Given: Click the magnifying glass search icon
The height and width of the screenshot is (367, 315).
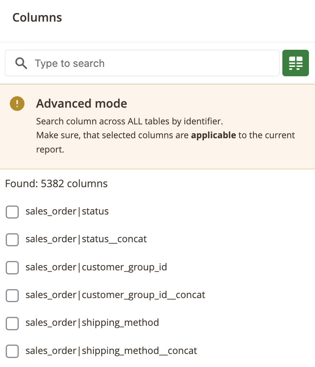Looking at the screenshot, I should [x=20, y=63].
